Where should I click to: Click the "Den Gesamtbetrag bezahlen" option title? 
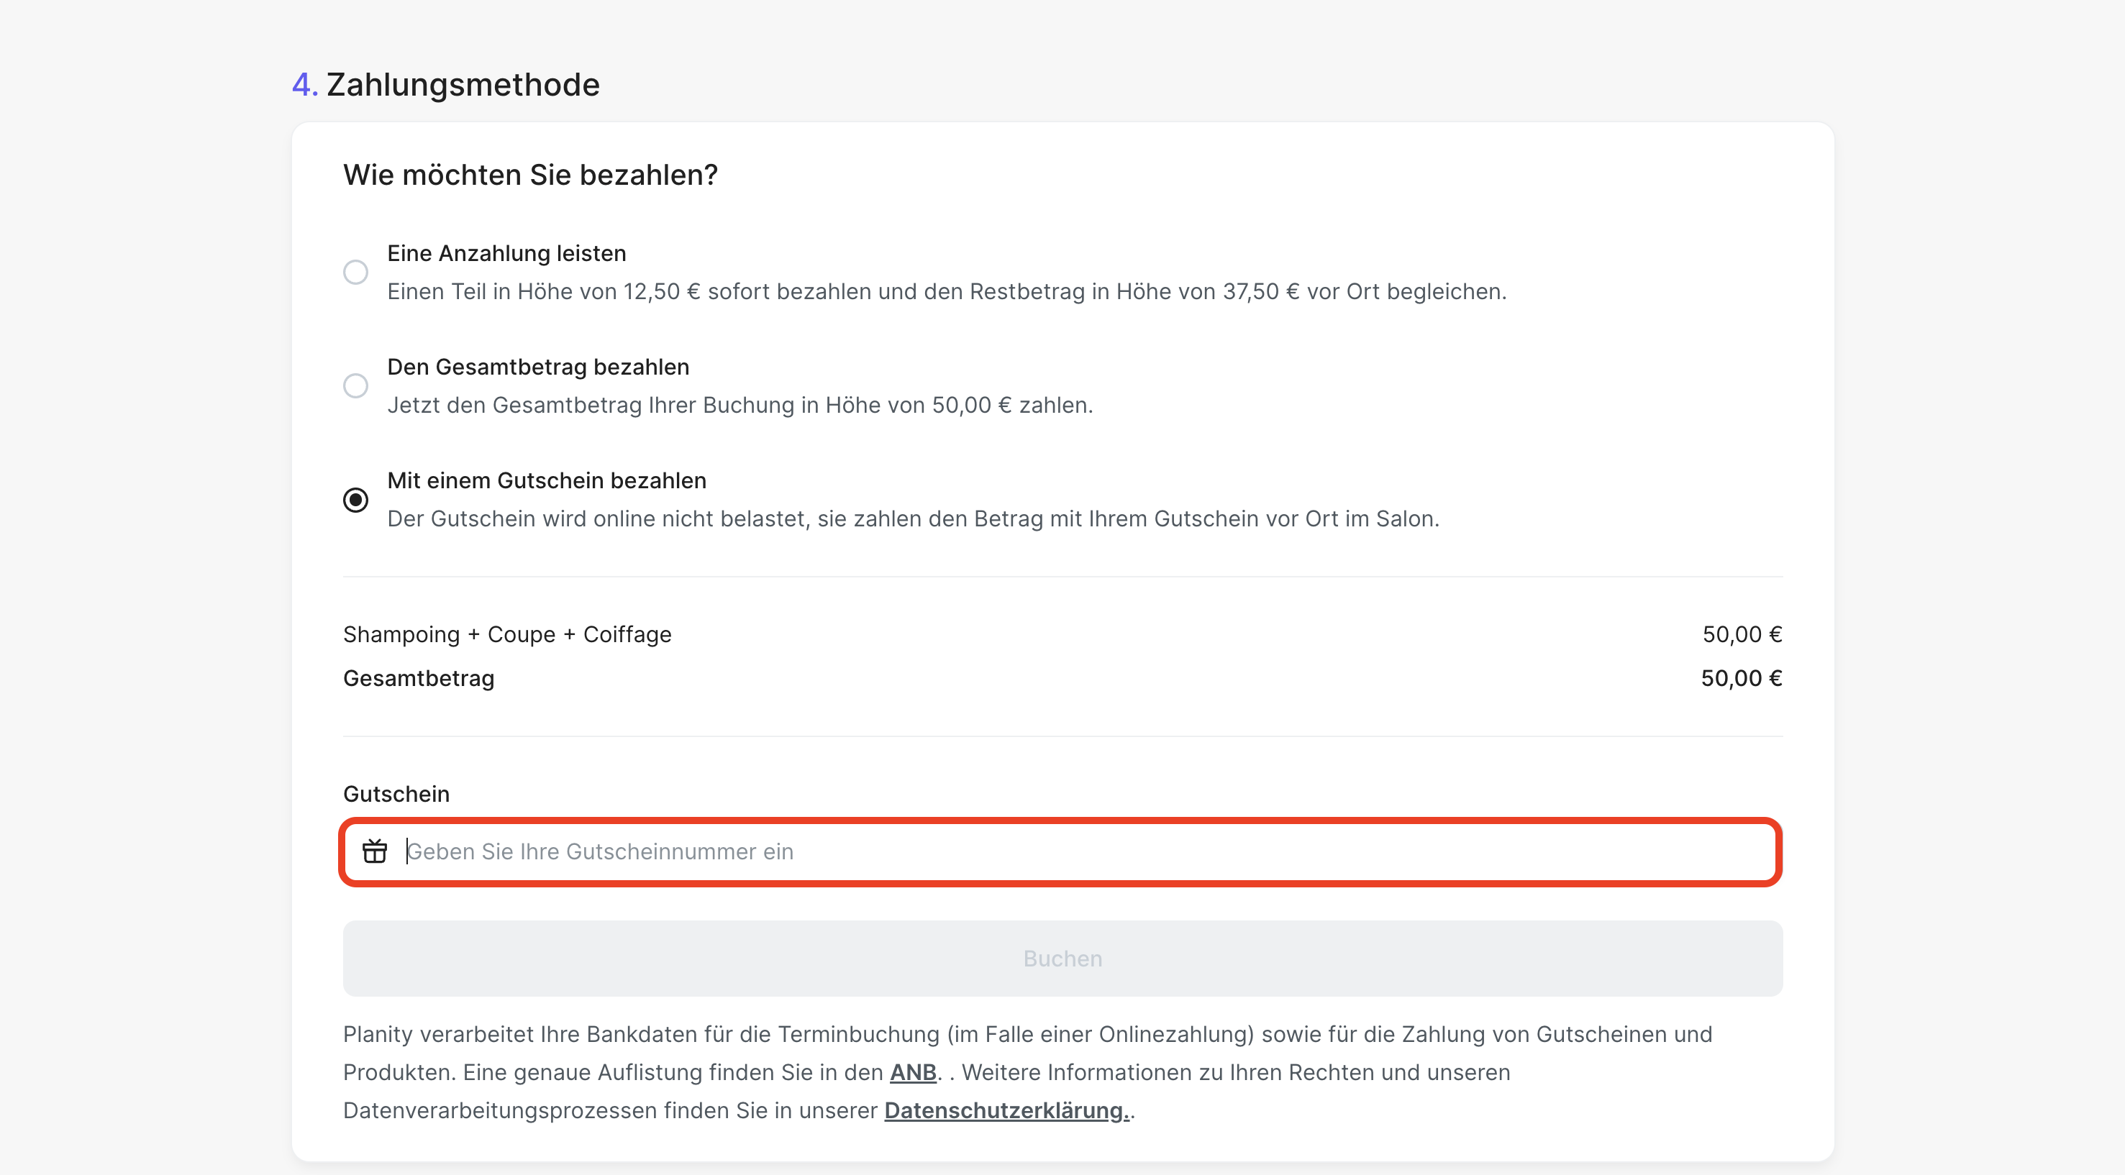coord(538,367)
